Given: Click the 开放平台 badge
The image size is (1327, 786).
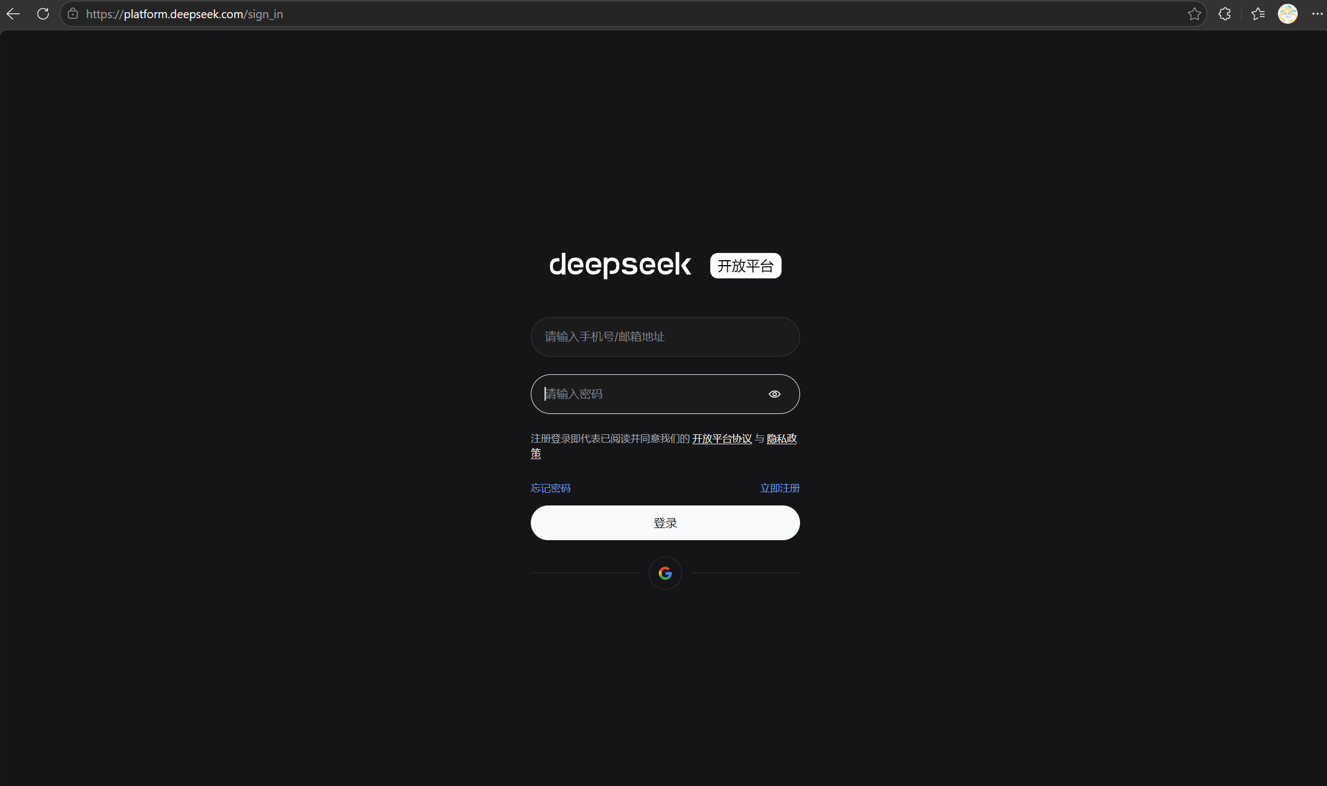Looking at the screenshot, I should click(745, 266).
